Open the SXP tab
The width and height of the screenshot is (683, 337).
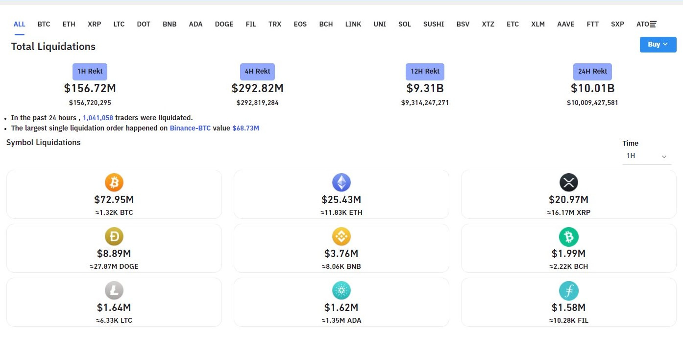pyautogui.click(x=618, y=24)
